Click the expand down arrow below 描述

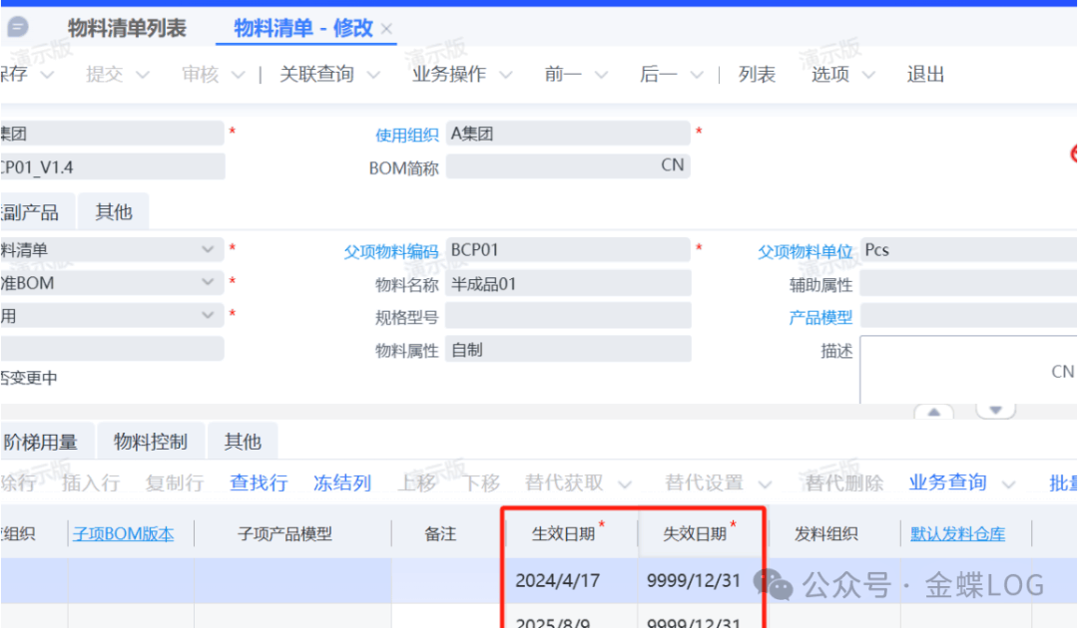(995, 412)
